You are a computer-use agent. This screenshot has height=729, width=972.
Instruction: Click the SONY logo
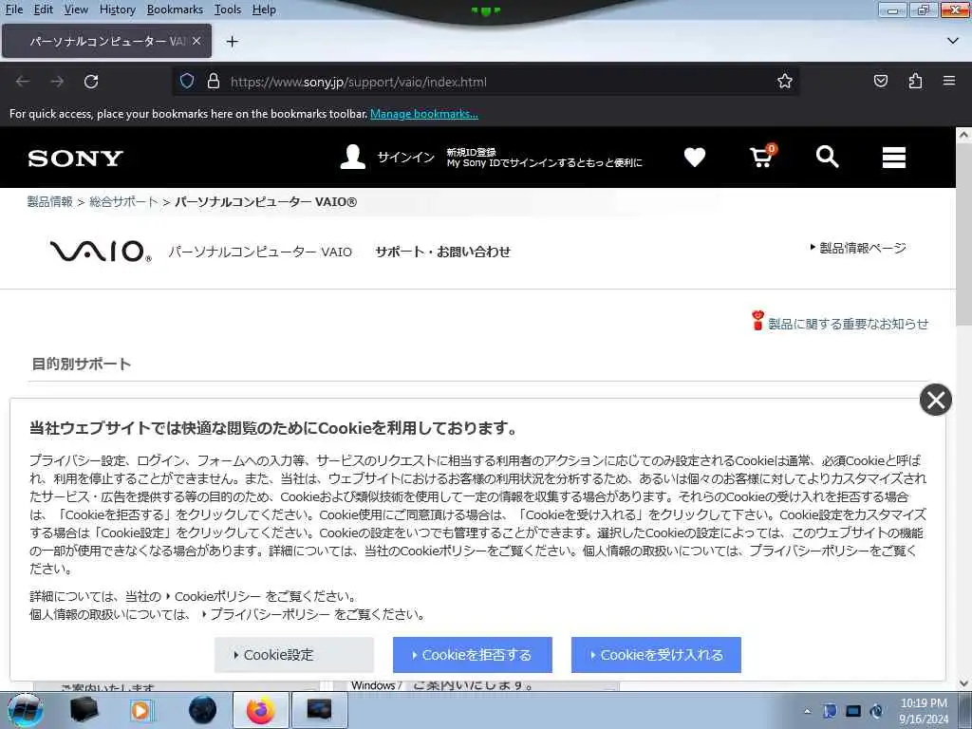[76, 159]
